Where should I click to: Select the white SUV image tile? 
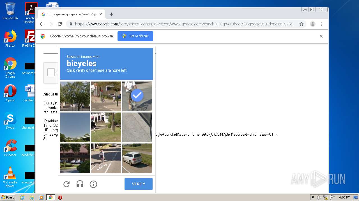click(137, 158)
